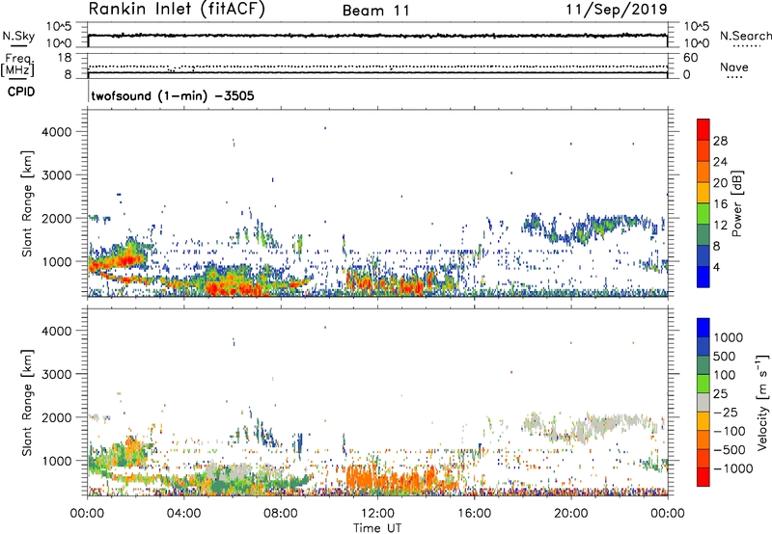Select the 'N.Search' legend label

(x=745, y=36)
